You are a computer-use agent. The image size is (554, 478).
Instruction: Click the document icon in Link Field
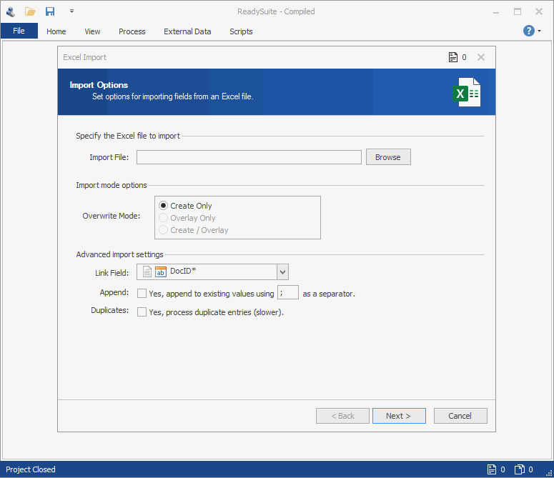click(147, 272)
